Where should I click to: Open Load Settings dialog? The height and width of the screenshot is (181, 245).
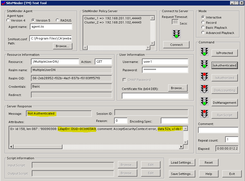(x=182, y=163)
